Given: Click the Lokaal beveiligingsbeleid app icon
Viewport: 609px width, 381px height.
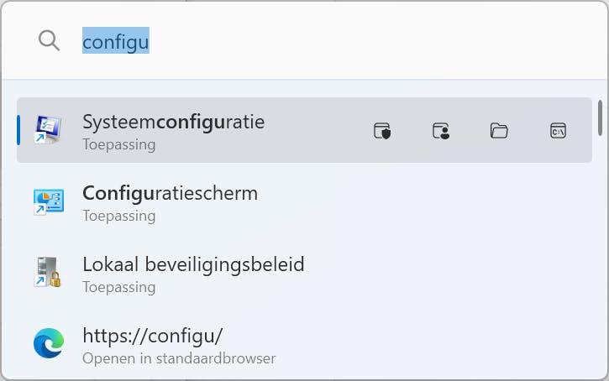Looking at the screenshot, I should point(48,274).
